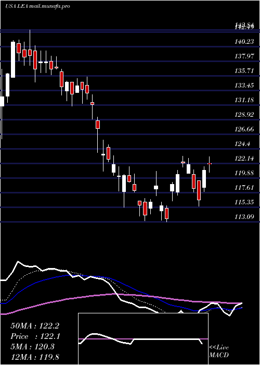Click the <<Live MACD label

tap(219, 351)
